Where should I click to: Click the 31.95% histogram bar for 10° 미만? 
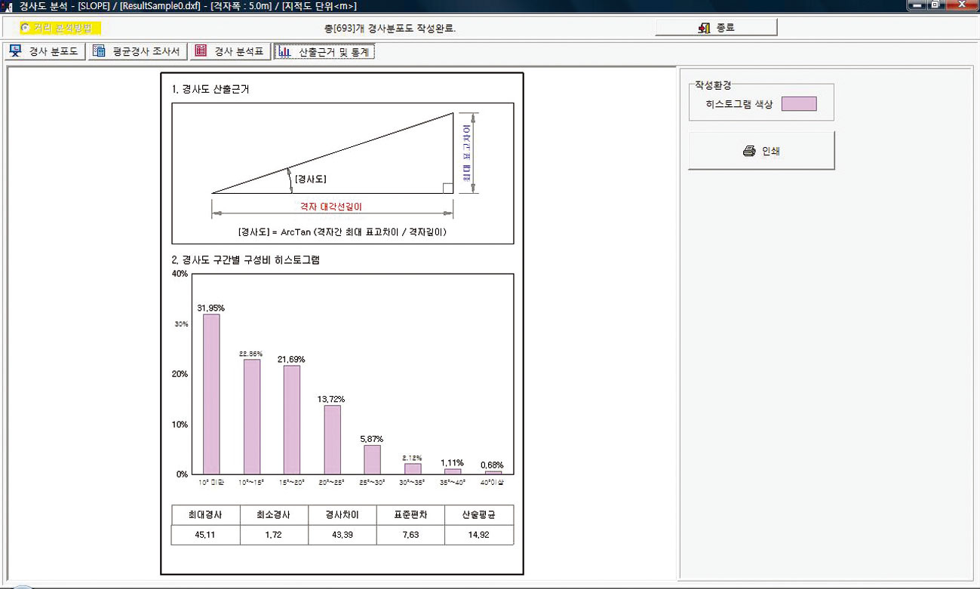point(211,394)
